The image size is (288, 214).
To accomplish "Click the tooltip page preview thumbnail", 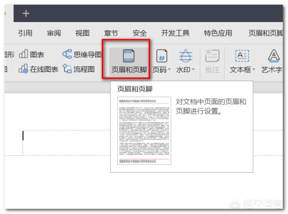I will tap(144, 131).
